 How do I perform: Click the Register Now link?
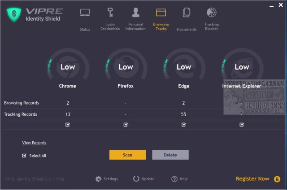[252, 179]
